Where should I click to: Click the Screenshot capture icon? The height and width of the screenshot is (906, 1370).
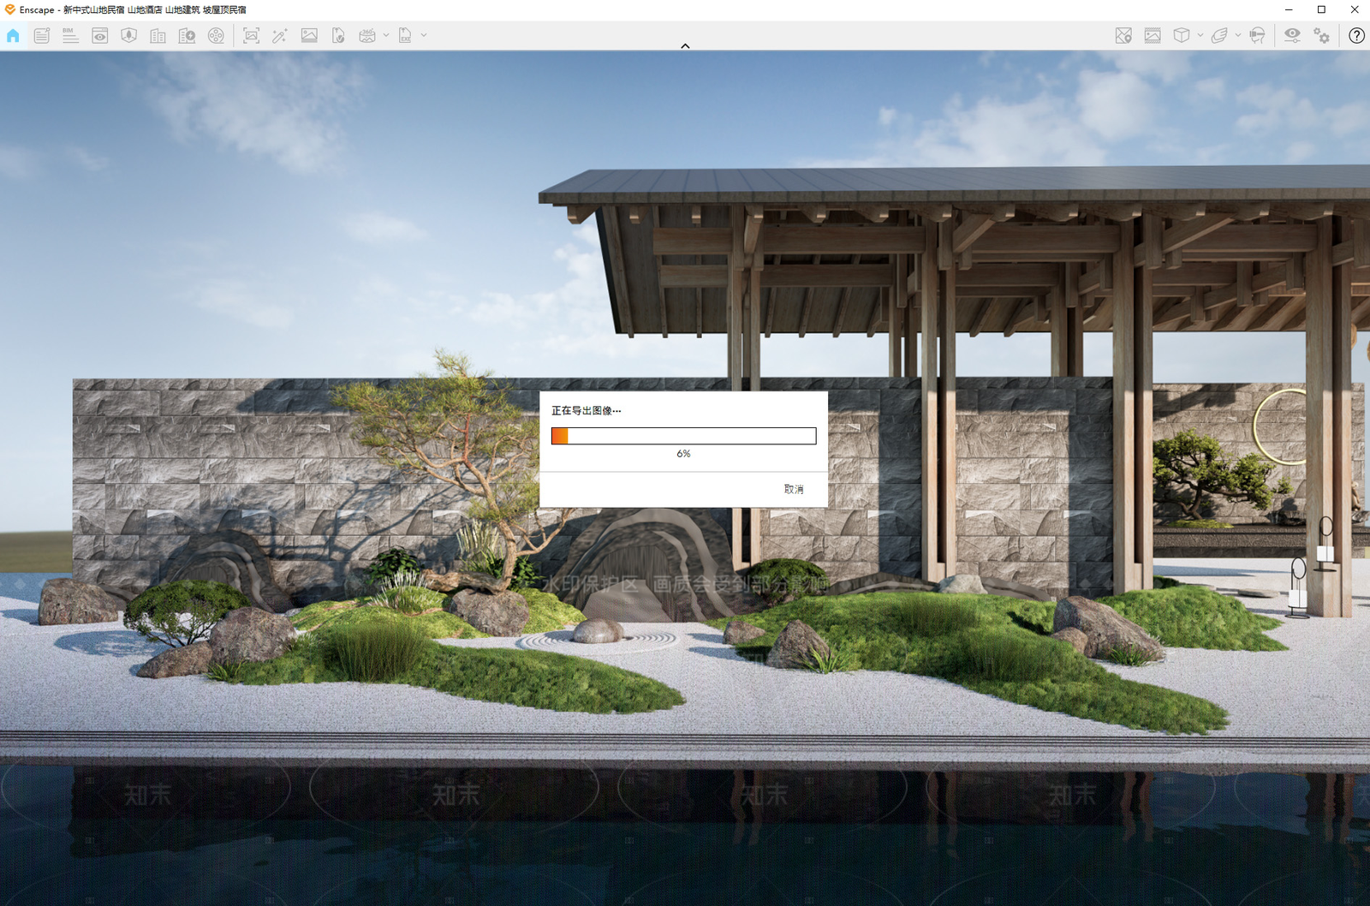(x=251, y=36)
